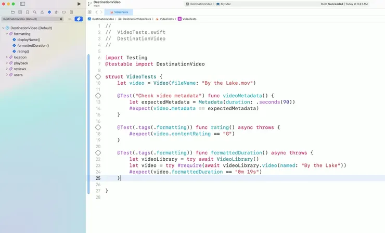This screenshot has width=385, height=233.
Task: Open the Bookmark navigator icon
Action: pyautogui.click(x=28, y=12)
